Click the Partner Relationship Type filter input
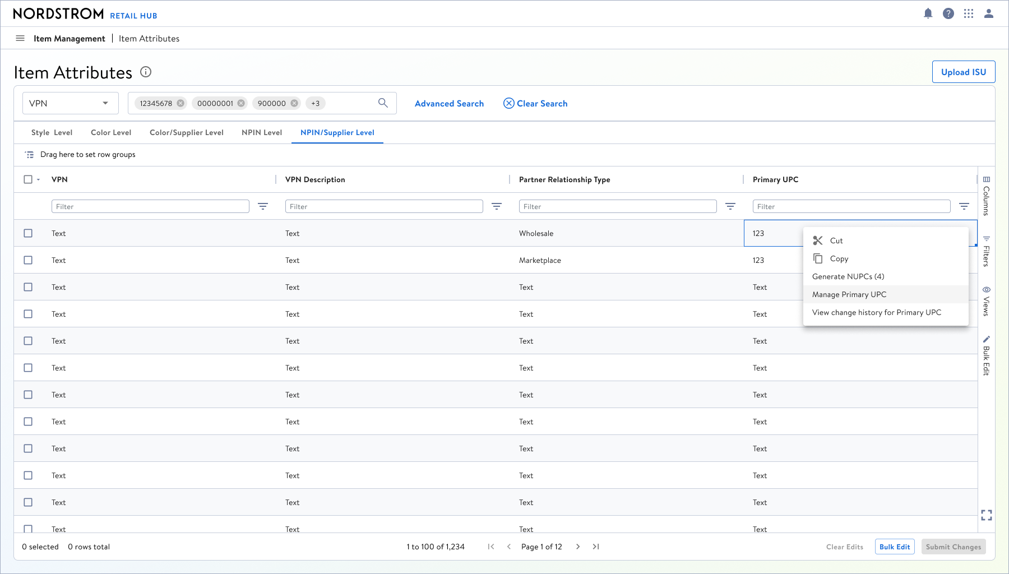The height and width of the screenshot is (574, 1009). point(618,206)
